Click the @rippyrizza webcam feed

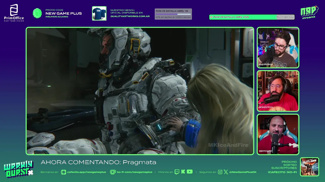278,91
